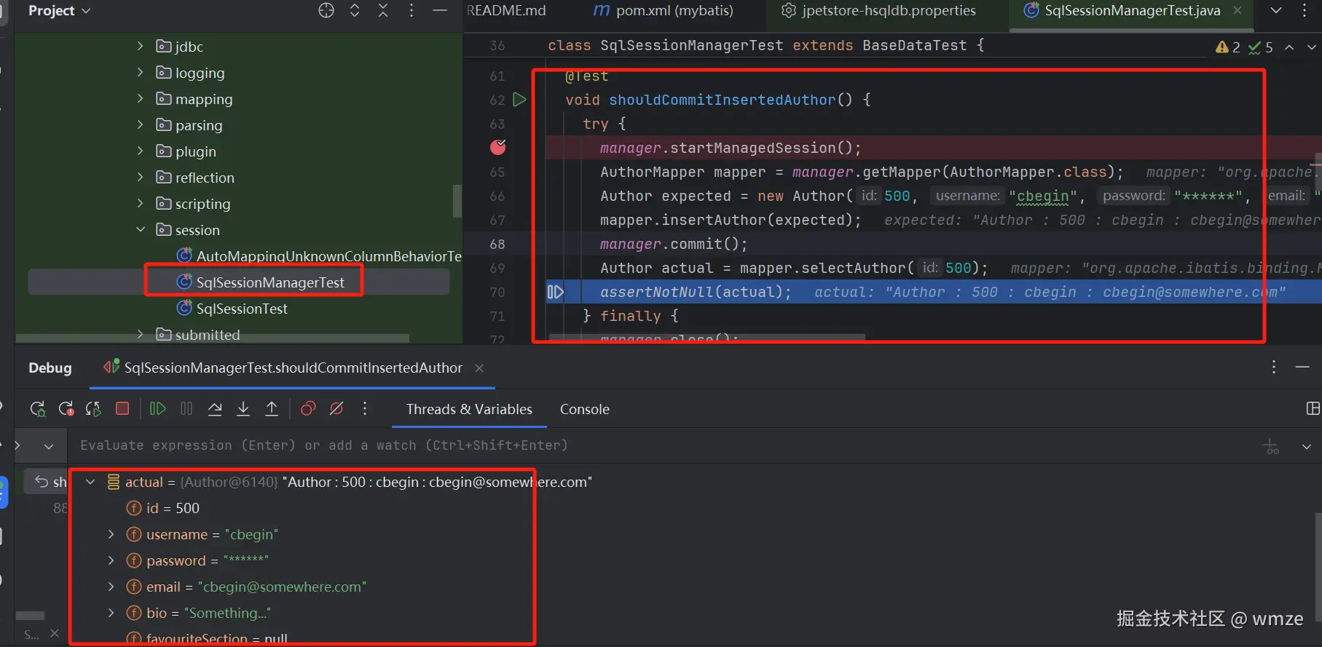1322x647 pixels.
Task: Expand the logging folder
Action: click(141, 72)
